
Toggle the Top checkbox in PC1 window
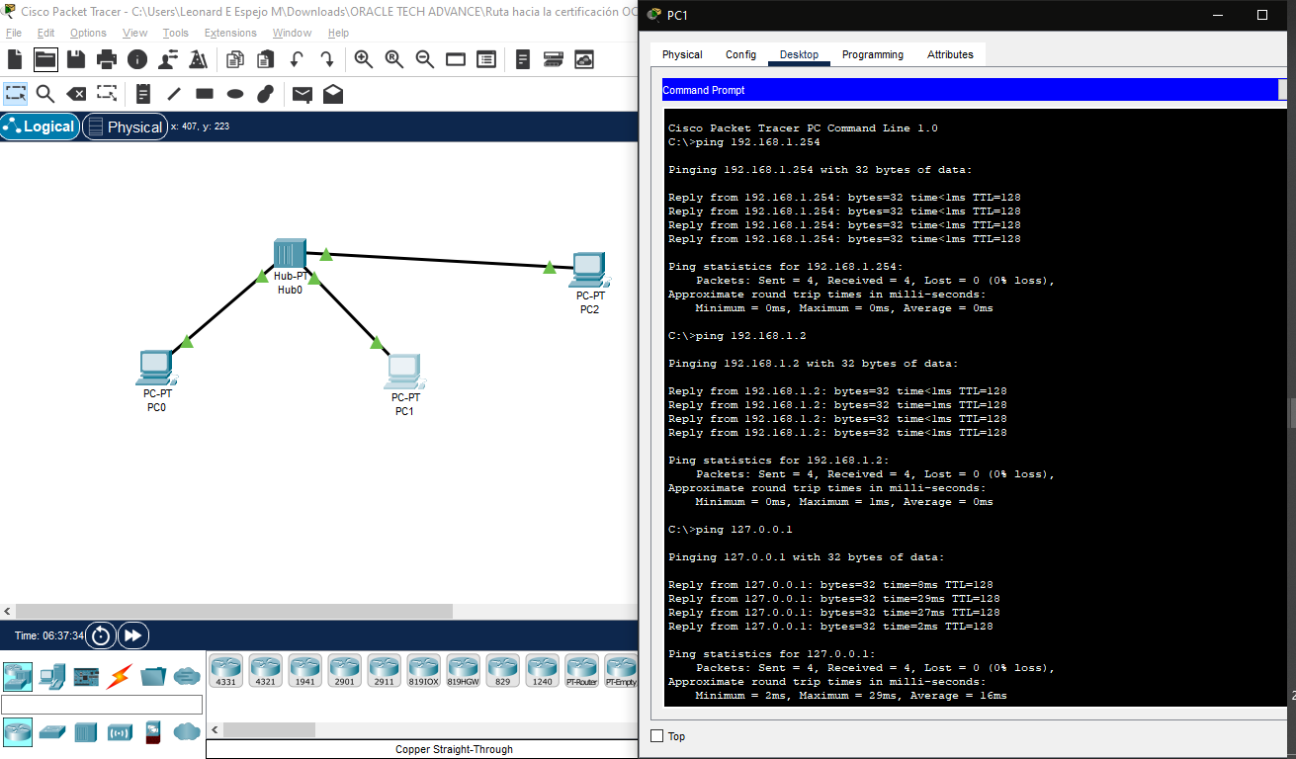pyautogui.click(x=657, y=736)
